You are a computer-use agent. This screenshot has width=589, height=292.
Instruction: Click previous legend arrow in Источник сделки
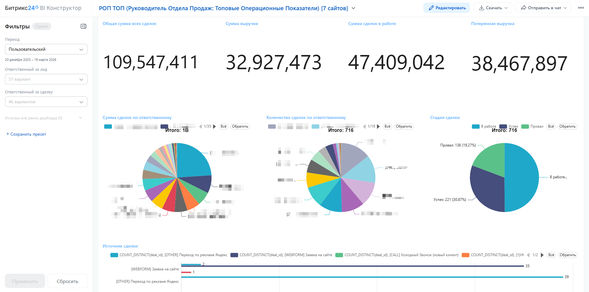coord(528,255)
